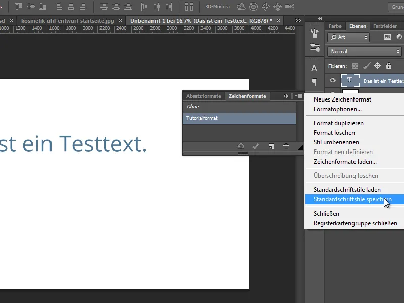
Task: Select the 3D camera zoom icon
Action: (x=290, y=7)
